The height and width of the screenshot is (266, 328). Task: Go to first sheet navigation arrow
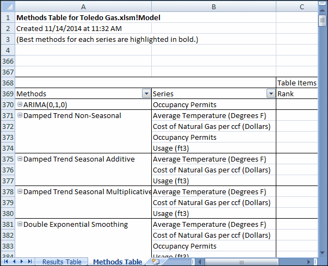click(x=6, y=262)
